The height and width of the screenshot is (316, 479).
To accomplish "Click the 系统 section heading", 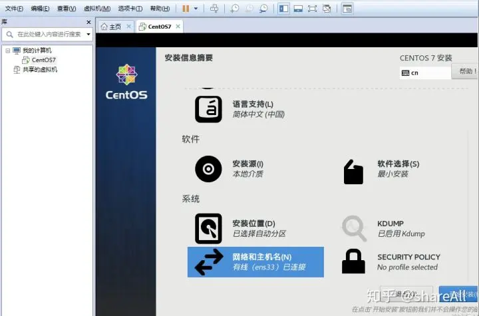I will coord(191,199).
